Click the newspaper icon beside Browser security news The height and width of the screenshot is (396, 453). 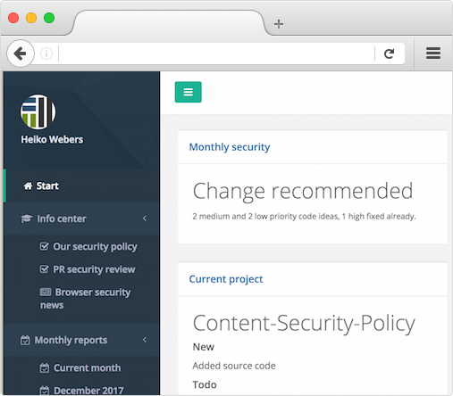click(46, 292)
